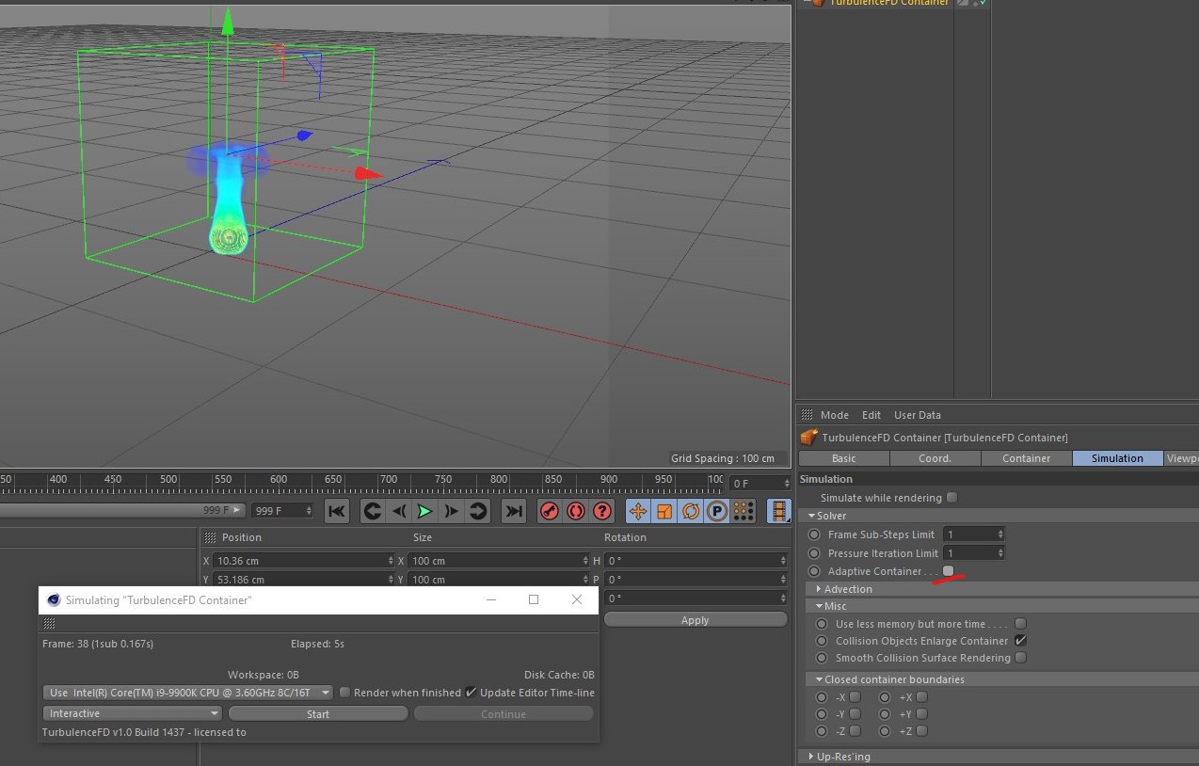
Task: Click the green Y-axis arrow in viewport
Action: point(227,22)
